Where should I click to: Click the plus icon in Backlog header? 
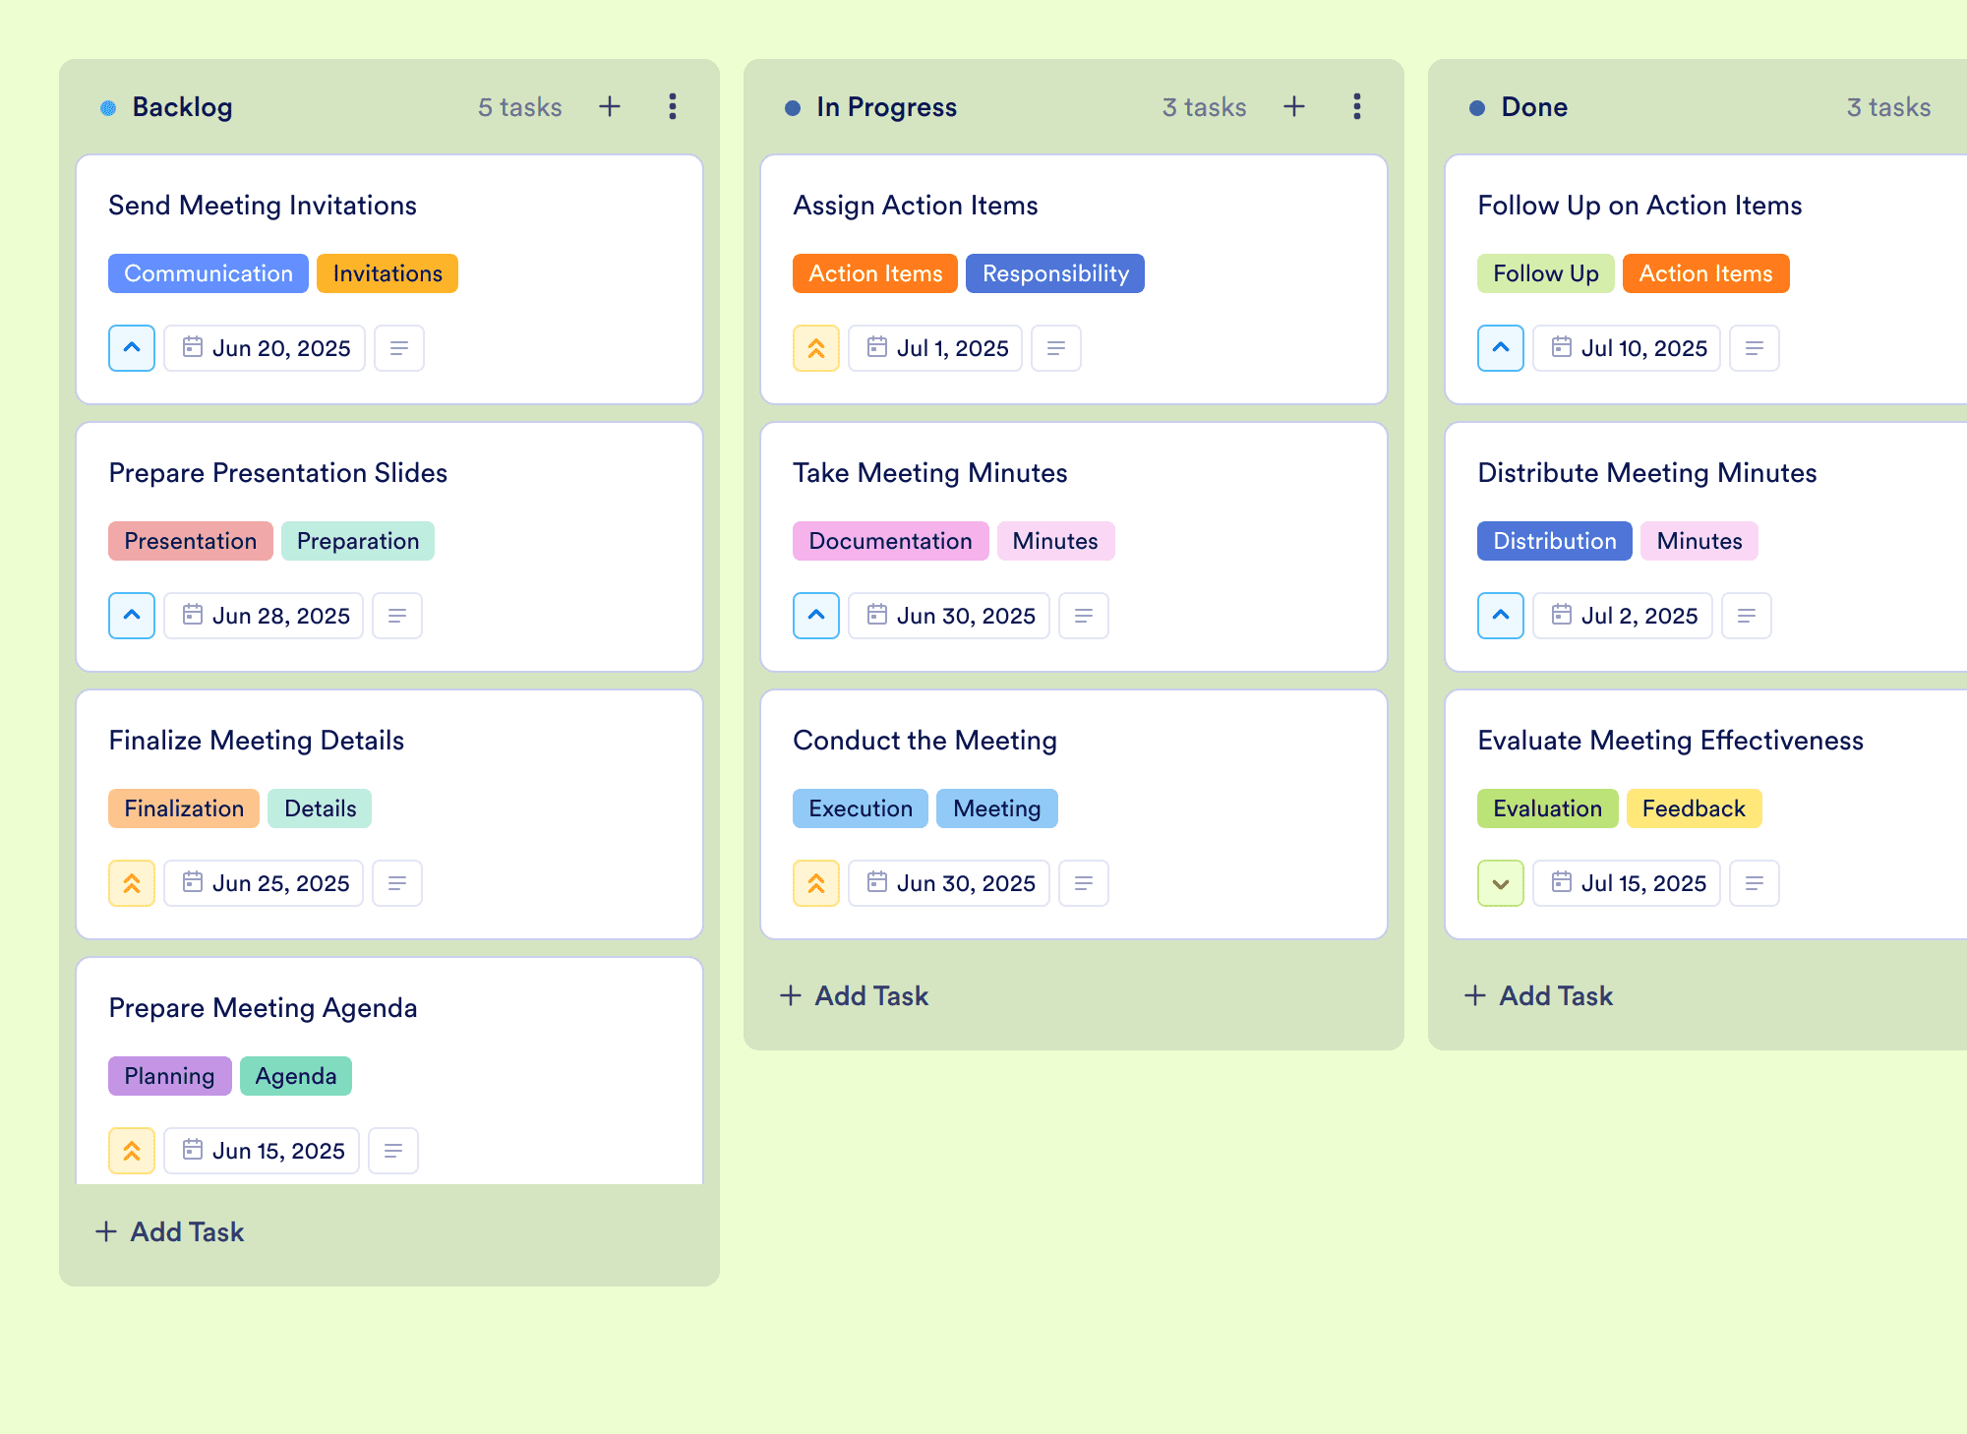pyautogui.click(x=610, y=106)
